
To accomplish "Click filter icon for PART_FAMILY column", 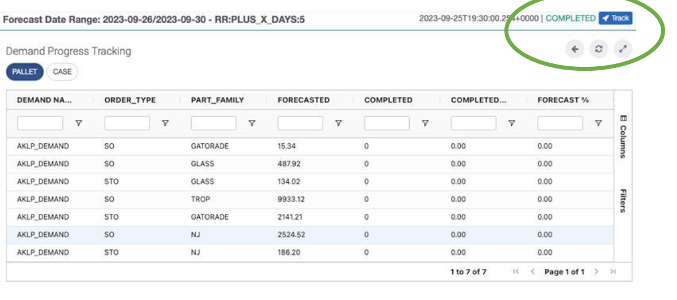I will 252,123.
